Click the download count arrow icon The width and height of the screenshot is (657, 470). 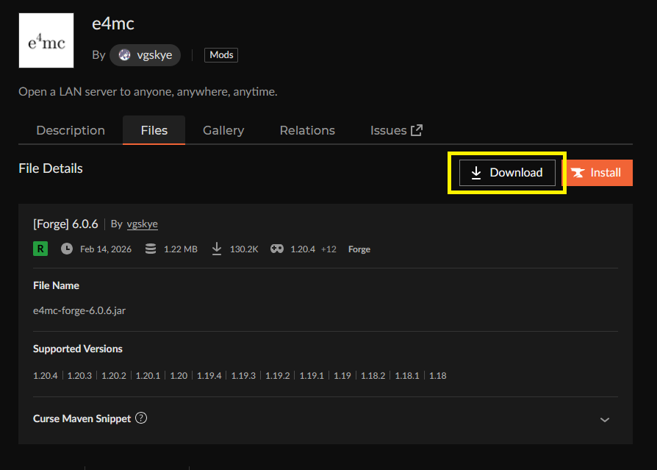[217, 249]
